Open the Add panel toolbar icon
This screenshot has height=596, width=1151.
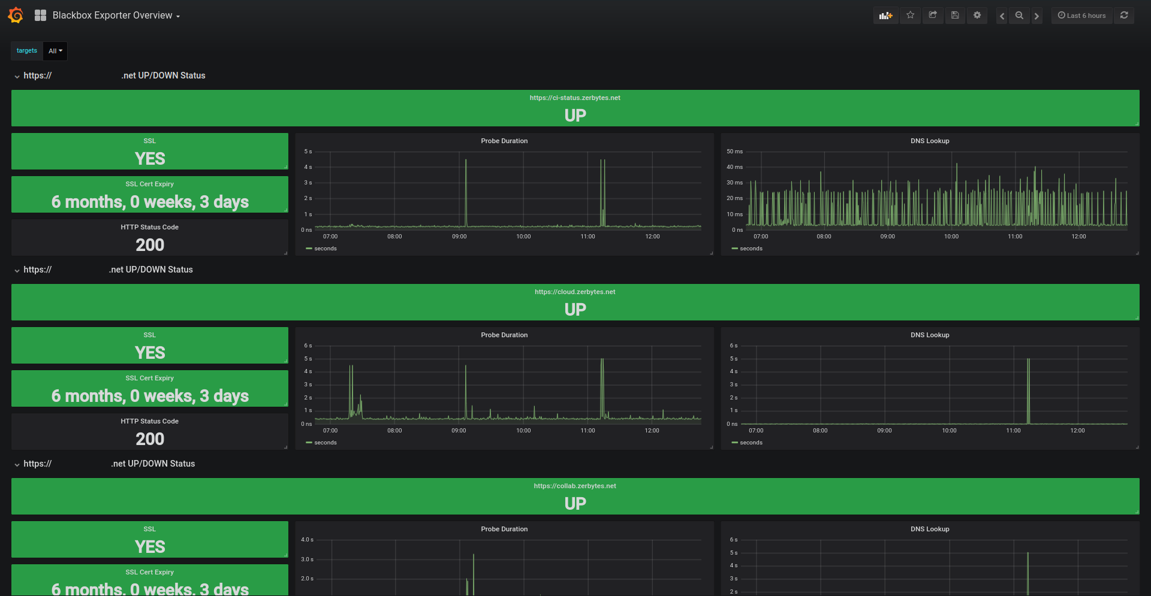coord(885,16)
